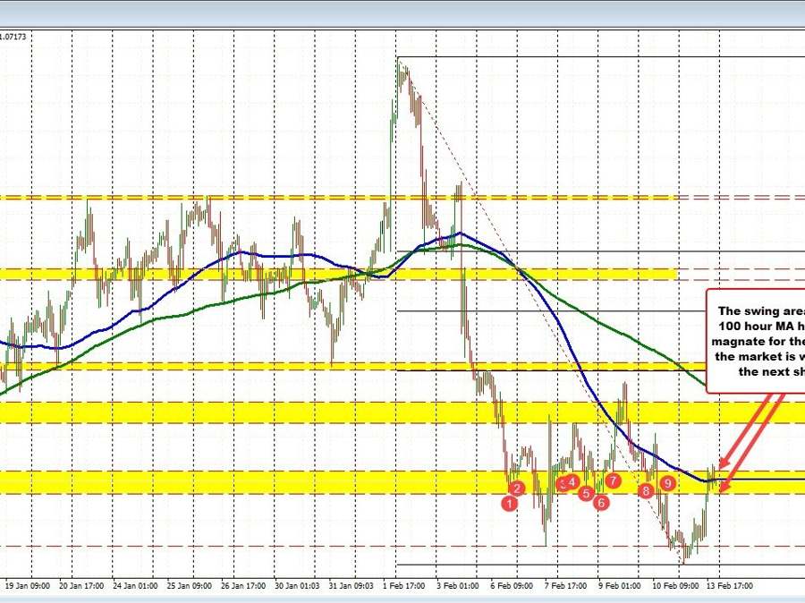The image size is (805, 603).
Task: Select the red marker labeled 2
Action: [517, 488]
